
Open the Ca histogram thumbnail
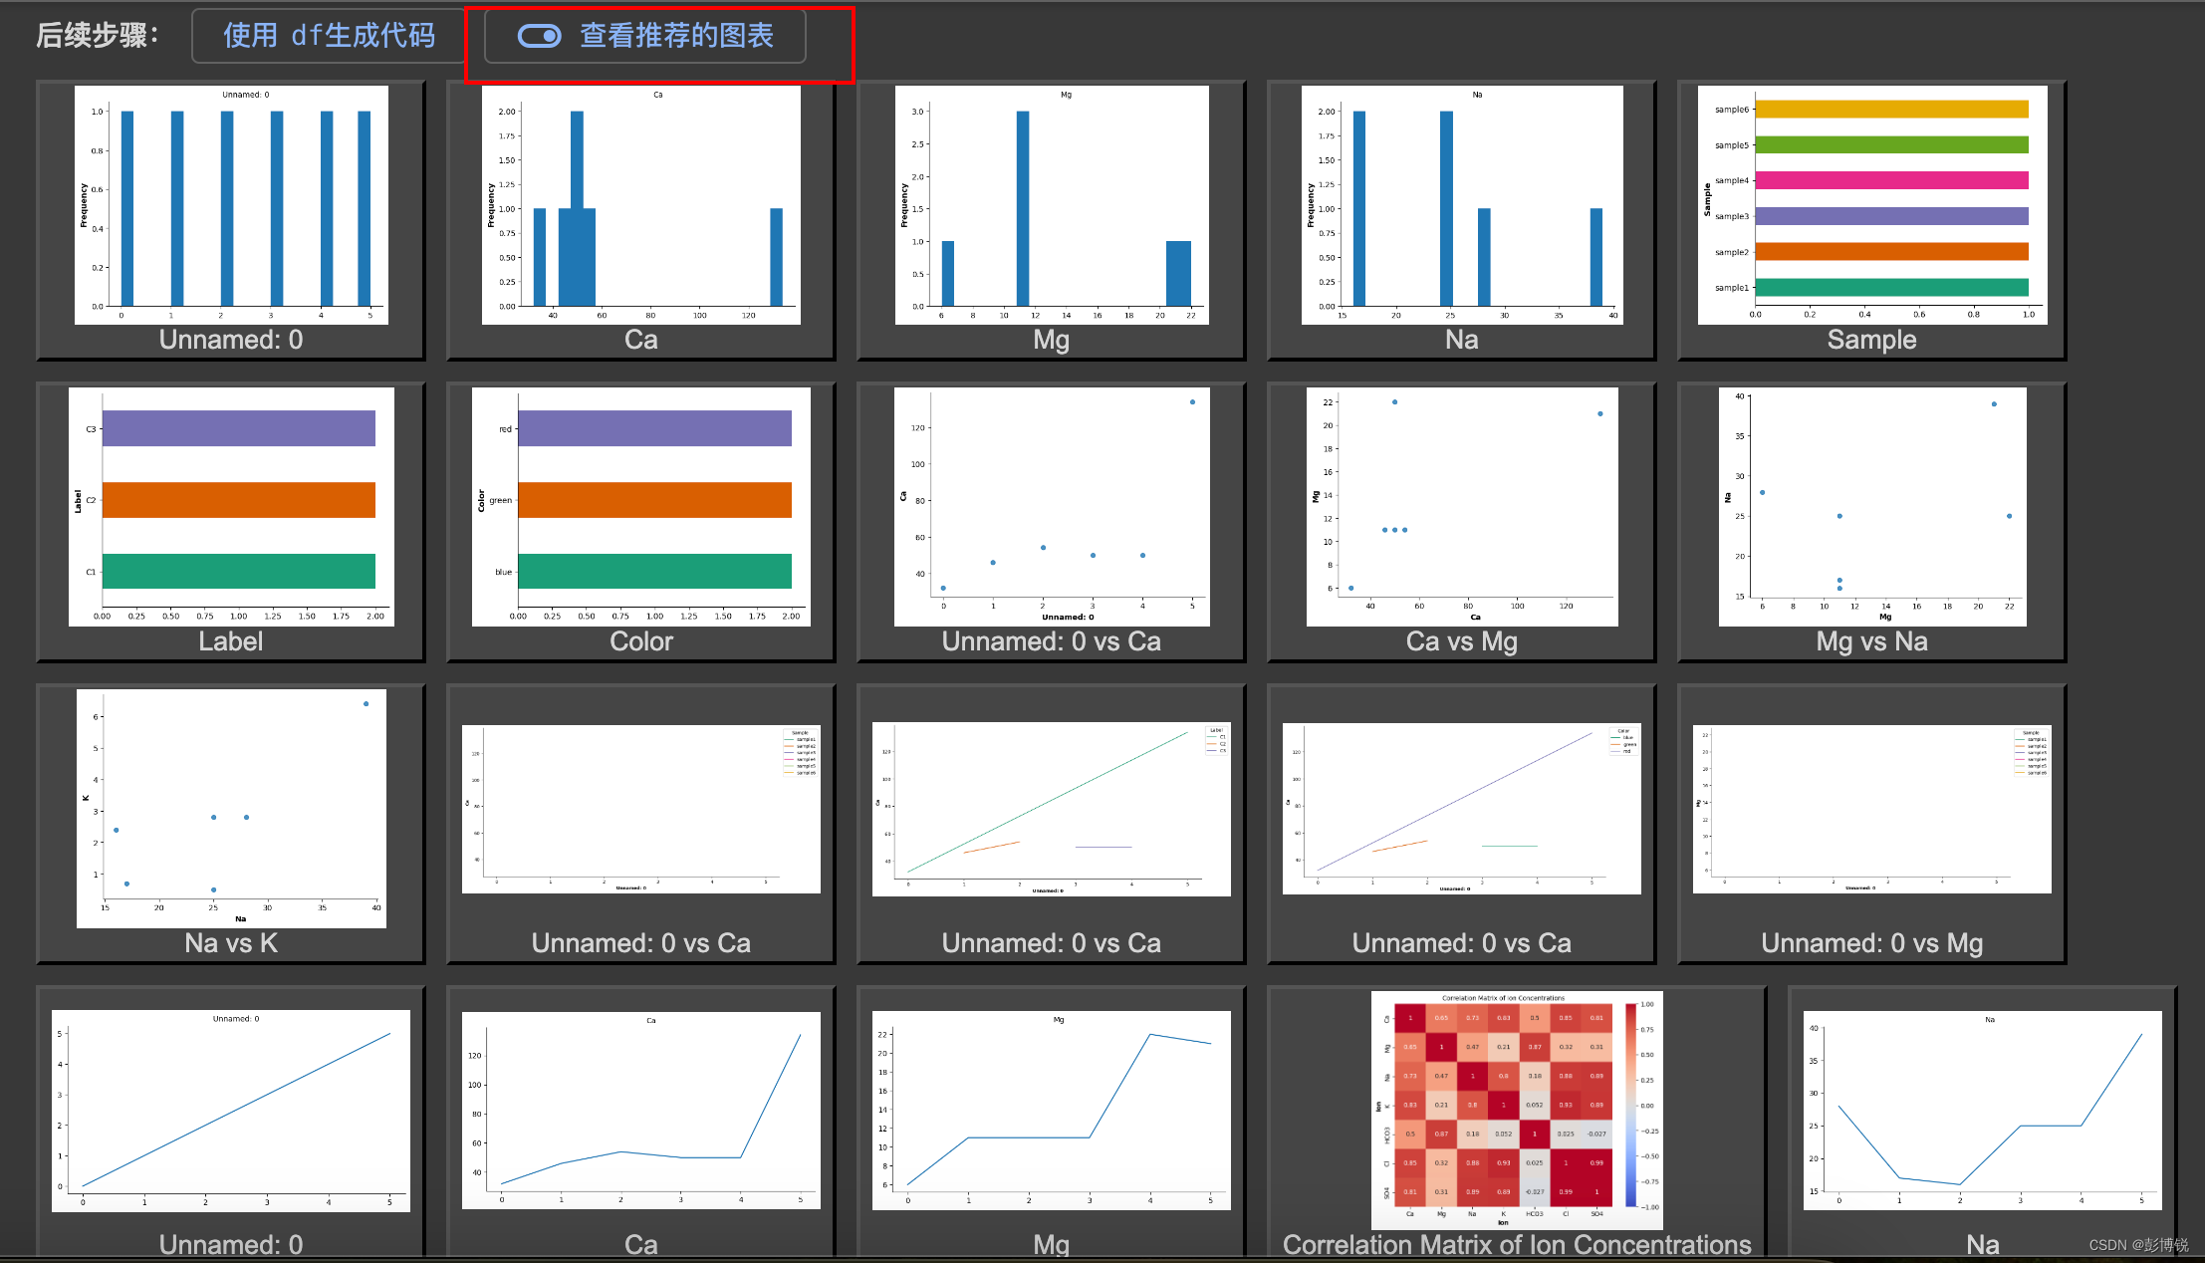pyautogui.click(x=640, y=206)
